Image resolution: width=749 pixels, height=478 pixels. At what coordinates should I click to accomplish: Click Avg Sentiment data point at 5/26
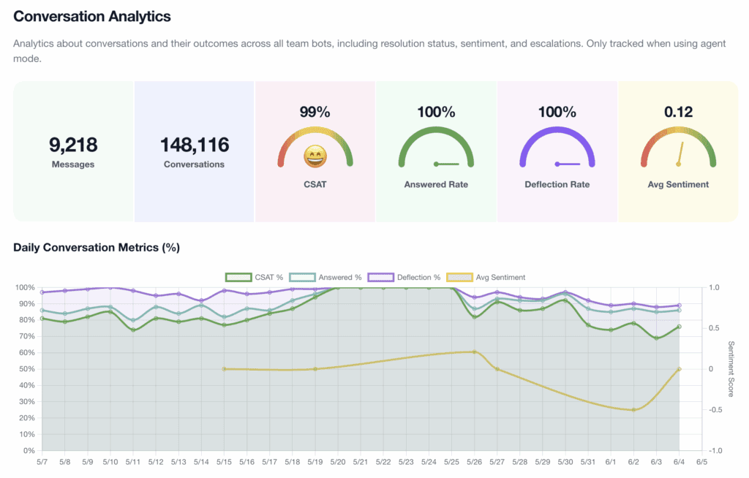(x=474, y=352)
